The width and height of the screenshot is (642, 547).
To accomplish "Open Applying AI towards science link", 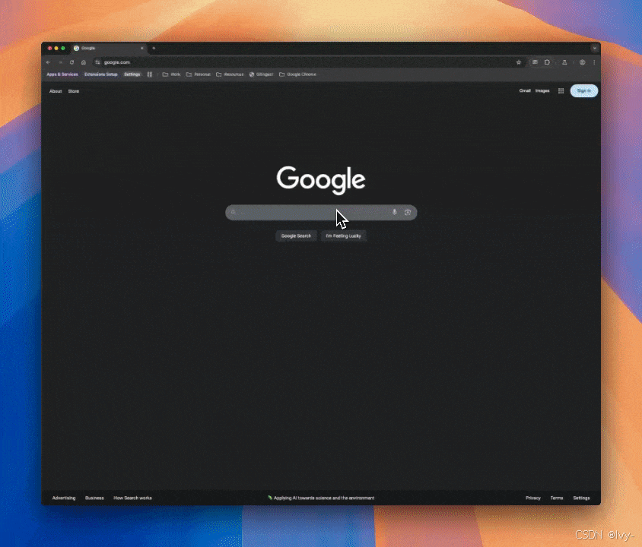I will pos(321,498).
